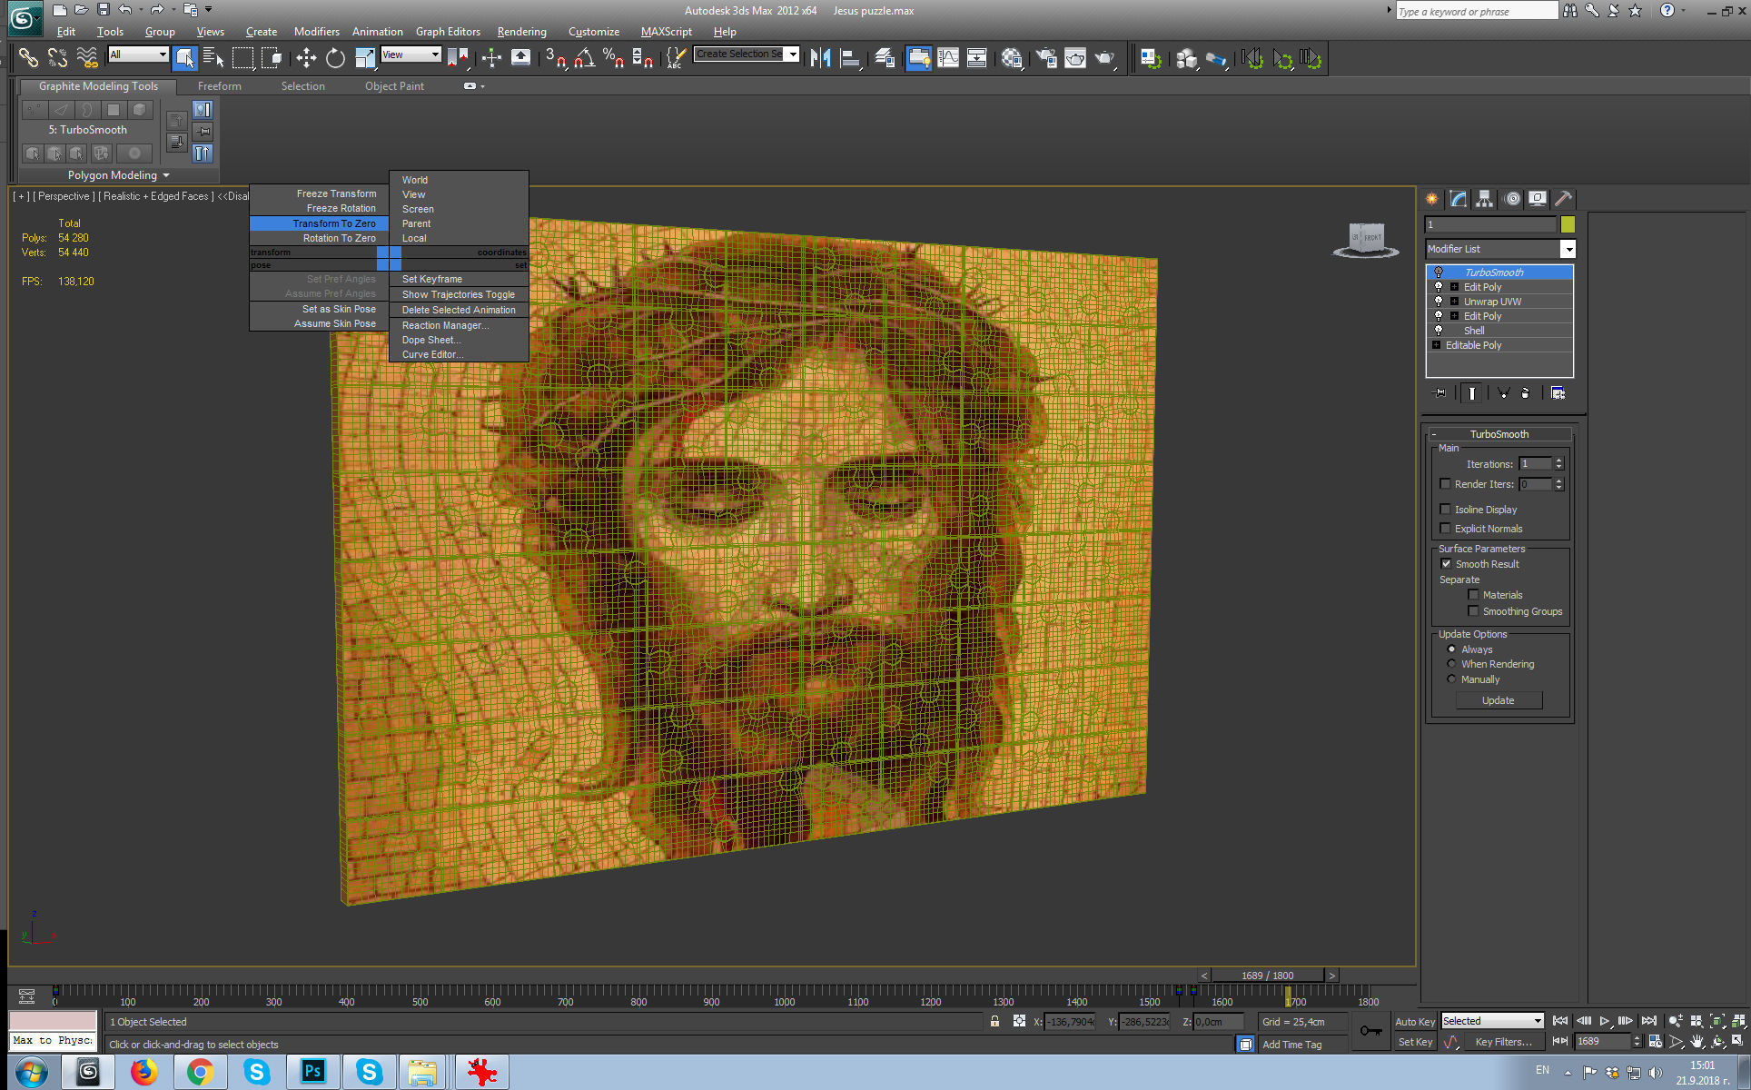
Task: Select the When Rendering update option
Action: (x=1451, y=664)
